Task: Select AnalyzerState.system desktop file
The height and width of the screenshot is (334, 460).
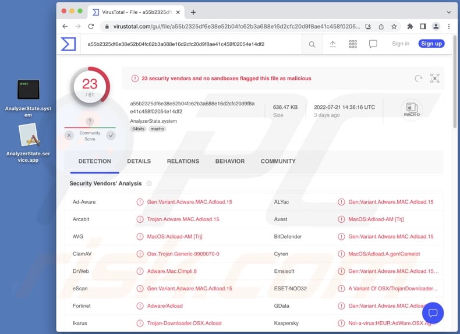Action: pyautogui.click(x=28, y=98)
